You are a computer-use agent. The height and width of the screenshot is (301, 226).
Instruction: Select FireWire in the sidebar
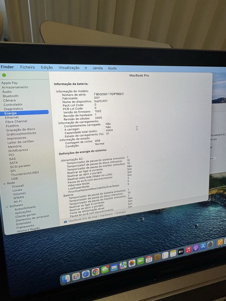pos(12,126)
